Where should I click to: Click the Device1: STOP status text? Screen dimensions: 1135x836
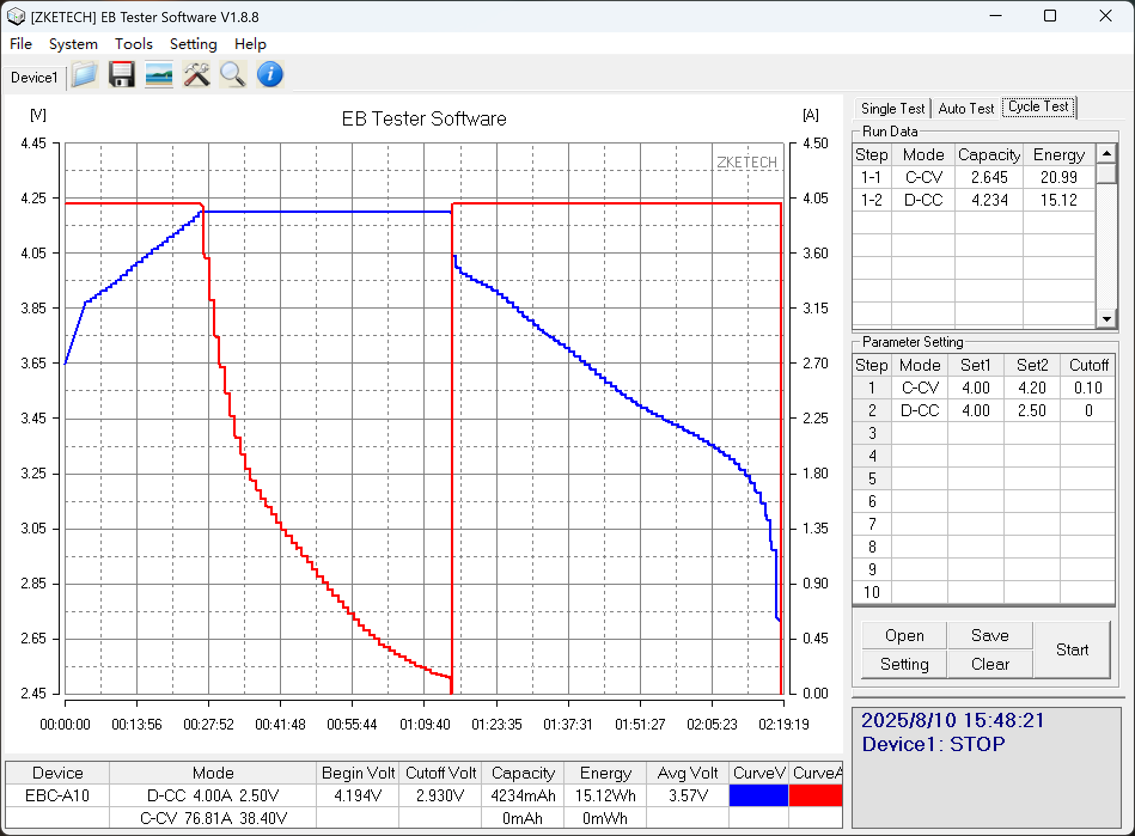(933, 745)
